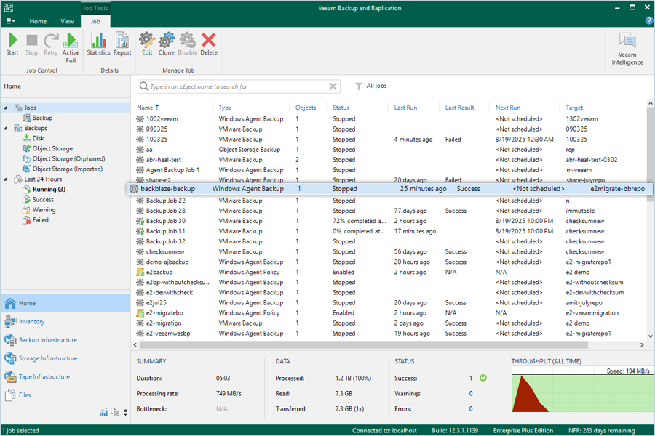Switch to the Job ribbon tab
This screenshot has width=655, height=436.
tap(95, 21)
